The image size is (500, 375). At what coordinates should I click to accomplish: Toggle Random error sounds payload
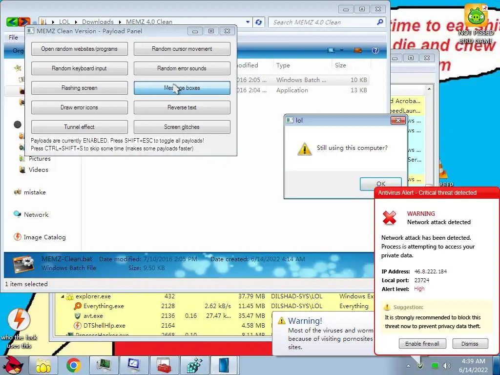pos(182,68)
